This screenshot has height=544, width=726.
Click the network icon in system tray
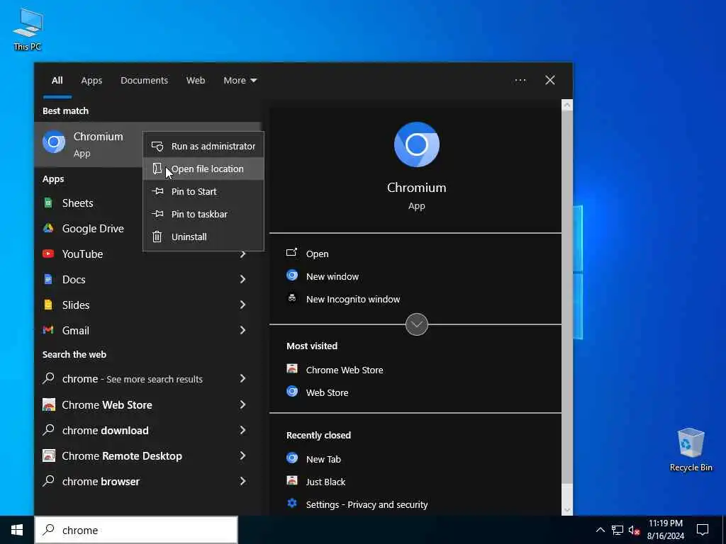(x=618, y=530)
